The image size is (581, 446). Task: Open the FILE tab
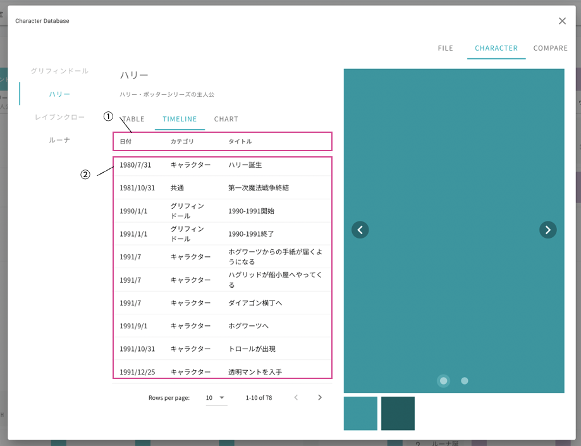point(445,48)
